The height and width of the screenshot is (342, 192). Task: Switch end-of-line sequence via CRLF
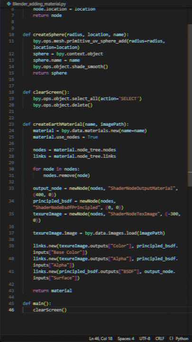[x=160, y=339]
